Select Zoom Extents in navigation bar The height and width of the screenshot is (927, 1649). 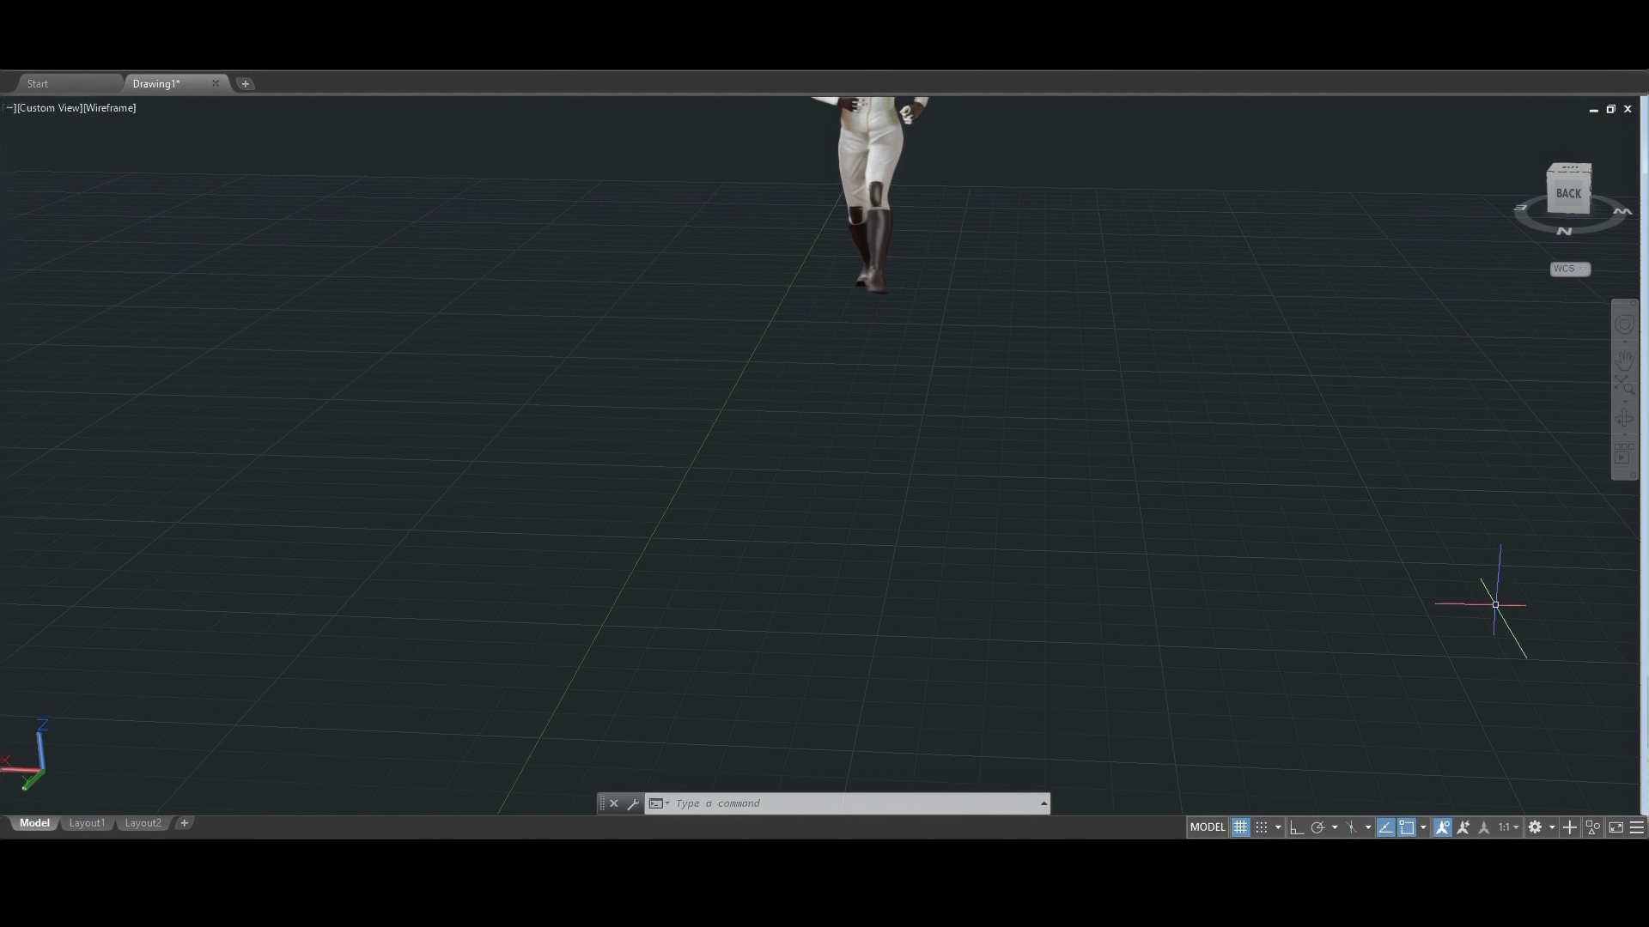[x=1624, y=385]
